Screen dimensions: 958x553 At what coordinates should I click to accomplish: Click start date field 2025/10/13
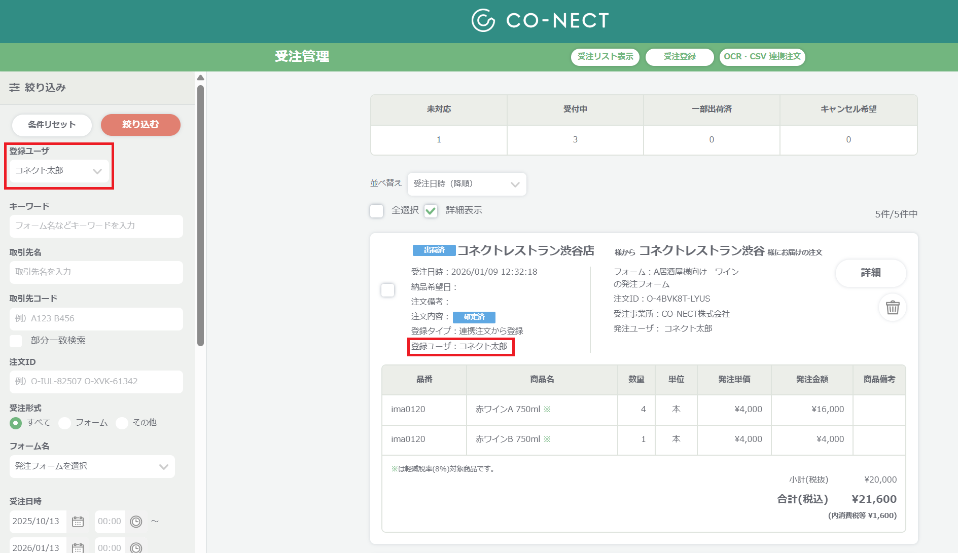[38, 522]
